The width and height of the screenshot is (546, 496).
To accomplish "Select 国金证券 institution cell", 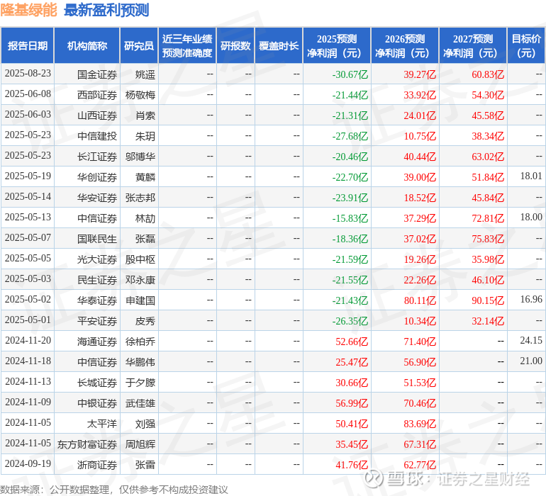I will coord(97,74).
